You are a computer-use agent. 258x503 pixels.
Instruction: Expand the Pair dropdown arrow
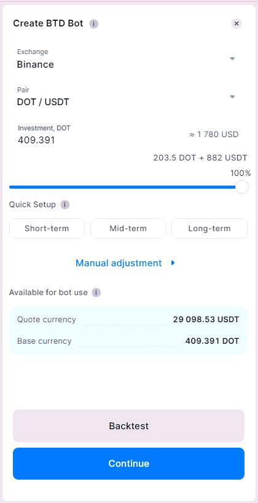pos(232,97)
